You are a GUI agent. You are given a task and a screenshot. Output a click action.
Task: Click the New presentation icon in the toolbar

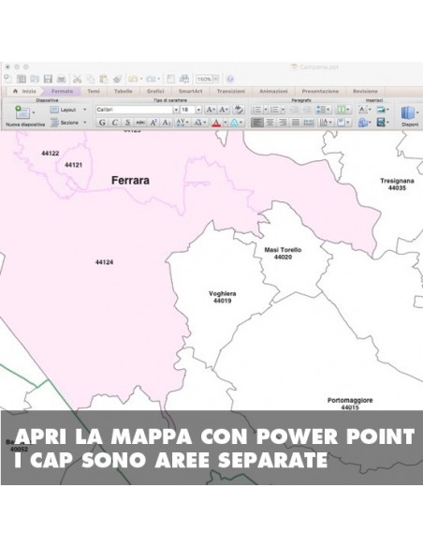[7, 79]
